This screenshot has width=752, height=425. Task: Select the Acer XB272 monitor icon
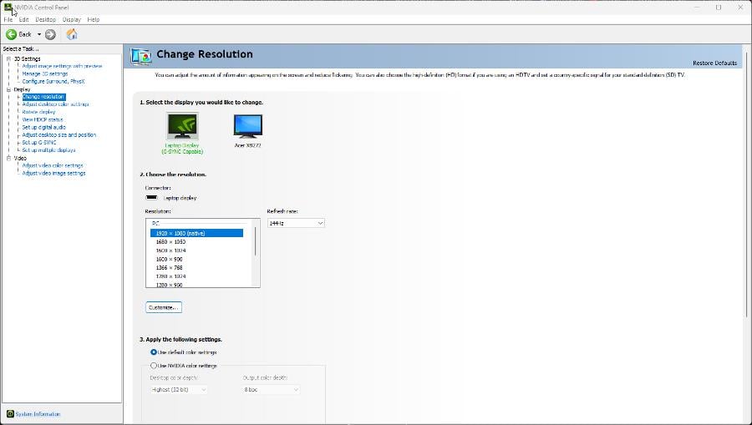[248, 126]
